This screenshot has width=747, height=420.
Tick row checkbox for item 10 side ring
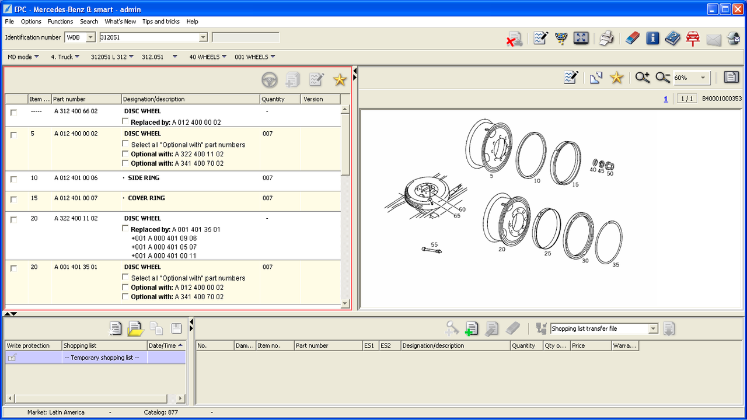click(13, 180)
